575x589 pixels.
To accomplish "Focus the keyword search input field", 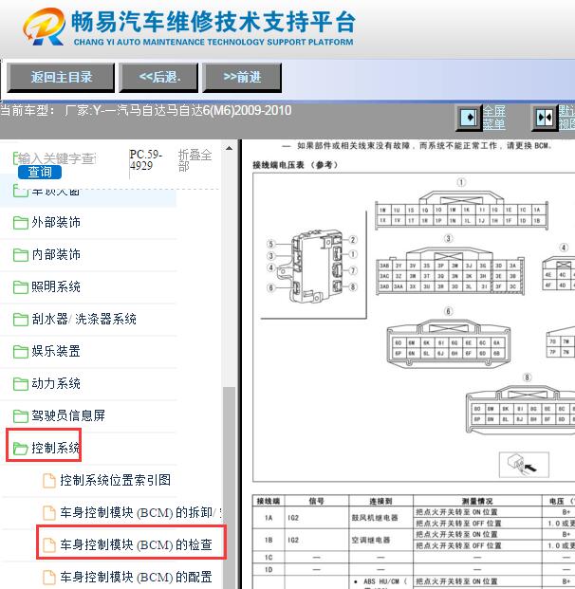I will click(56, 158).
